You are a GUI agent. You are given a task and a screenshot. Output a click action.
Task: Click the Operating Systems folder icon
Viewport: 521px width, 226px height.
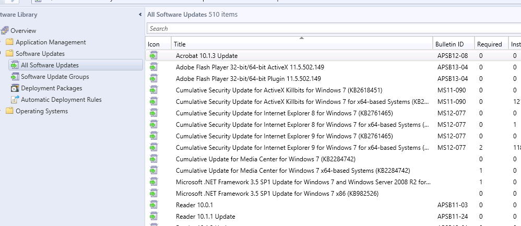pyautogui.click(x=9, y=111)
